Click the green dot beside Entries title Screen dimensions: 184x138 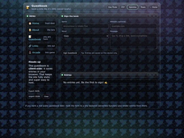point(62,75)
